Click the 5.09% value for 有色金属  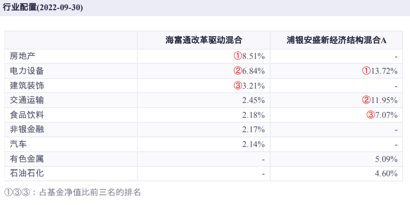pyautogui.click(x=386, y=159)
